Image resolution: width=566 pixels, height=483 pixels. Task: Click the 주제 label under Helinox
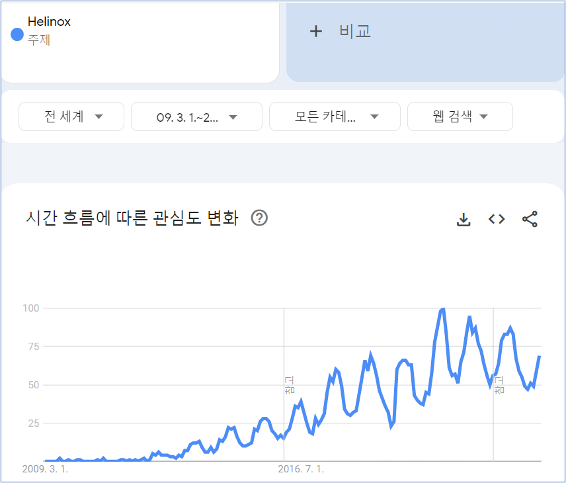tap(39, 40)
